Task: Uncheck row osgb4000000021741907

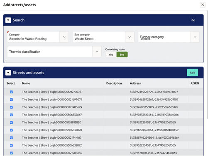Action: 12,138
